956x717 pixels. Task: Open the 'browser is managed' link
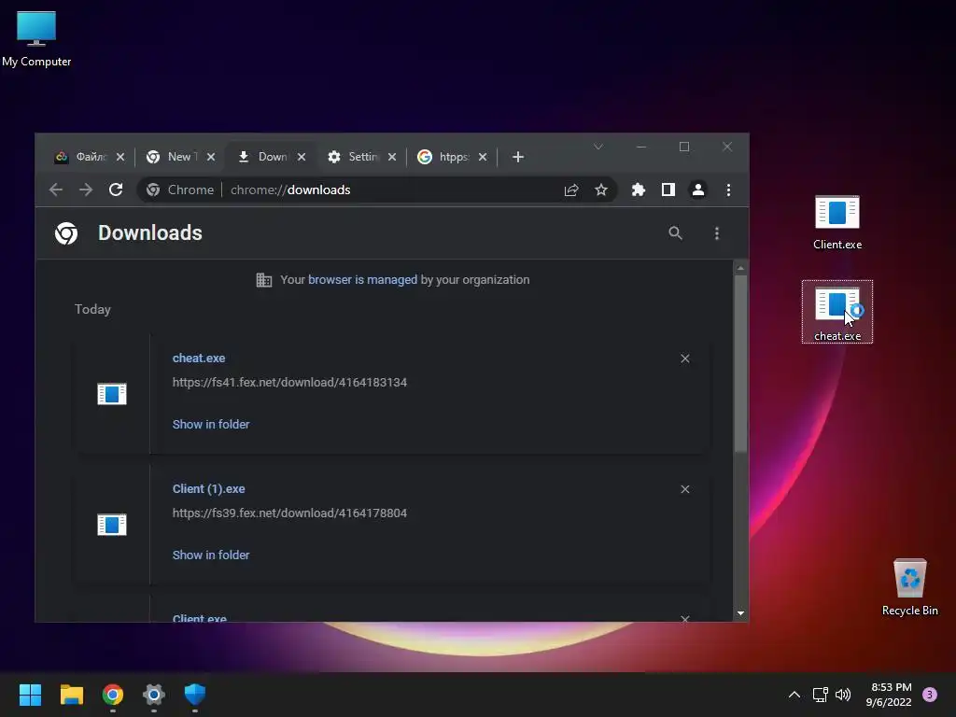point(363,280)
